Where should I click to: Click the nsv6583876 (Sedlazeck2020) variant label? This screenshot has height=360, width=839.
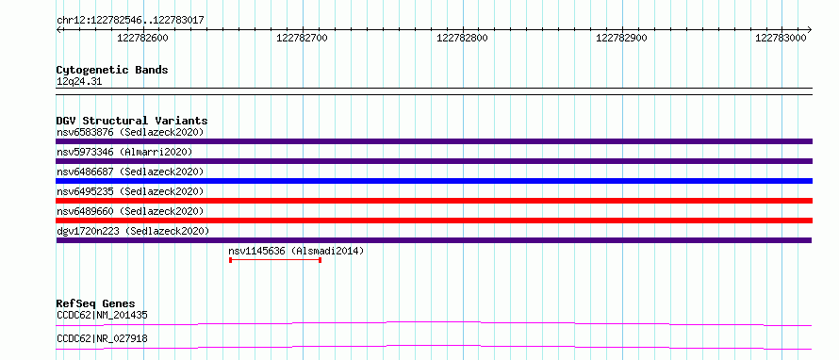[x=130, y=132]
